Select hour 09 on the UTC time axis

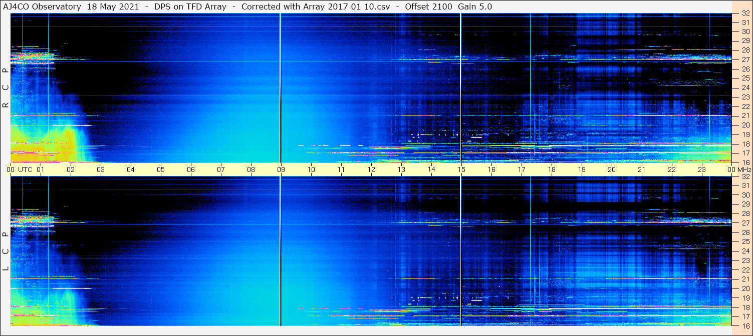click(281, 169)
